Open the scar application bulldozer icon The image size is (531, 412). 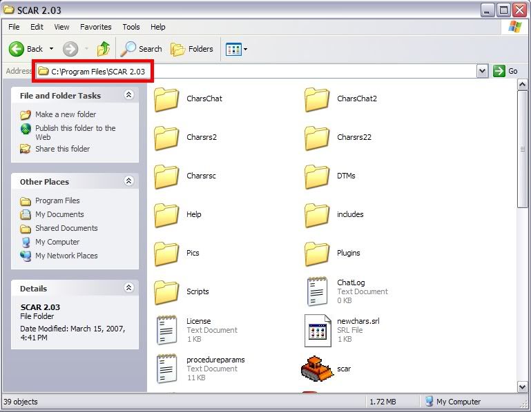pyautogui.click(x=317, y=369)
